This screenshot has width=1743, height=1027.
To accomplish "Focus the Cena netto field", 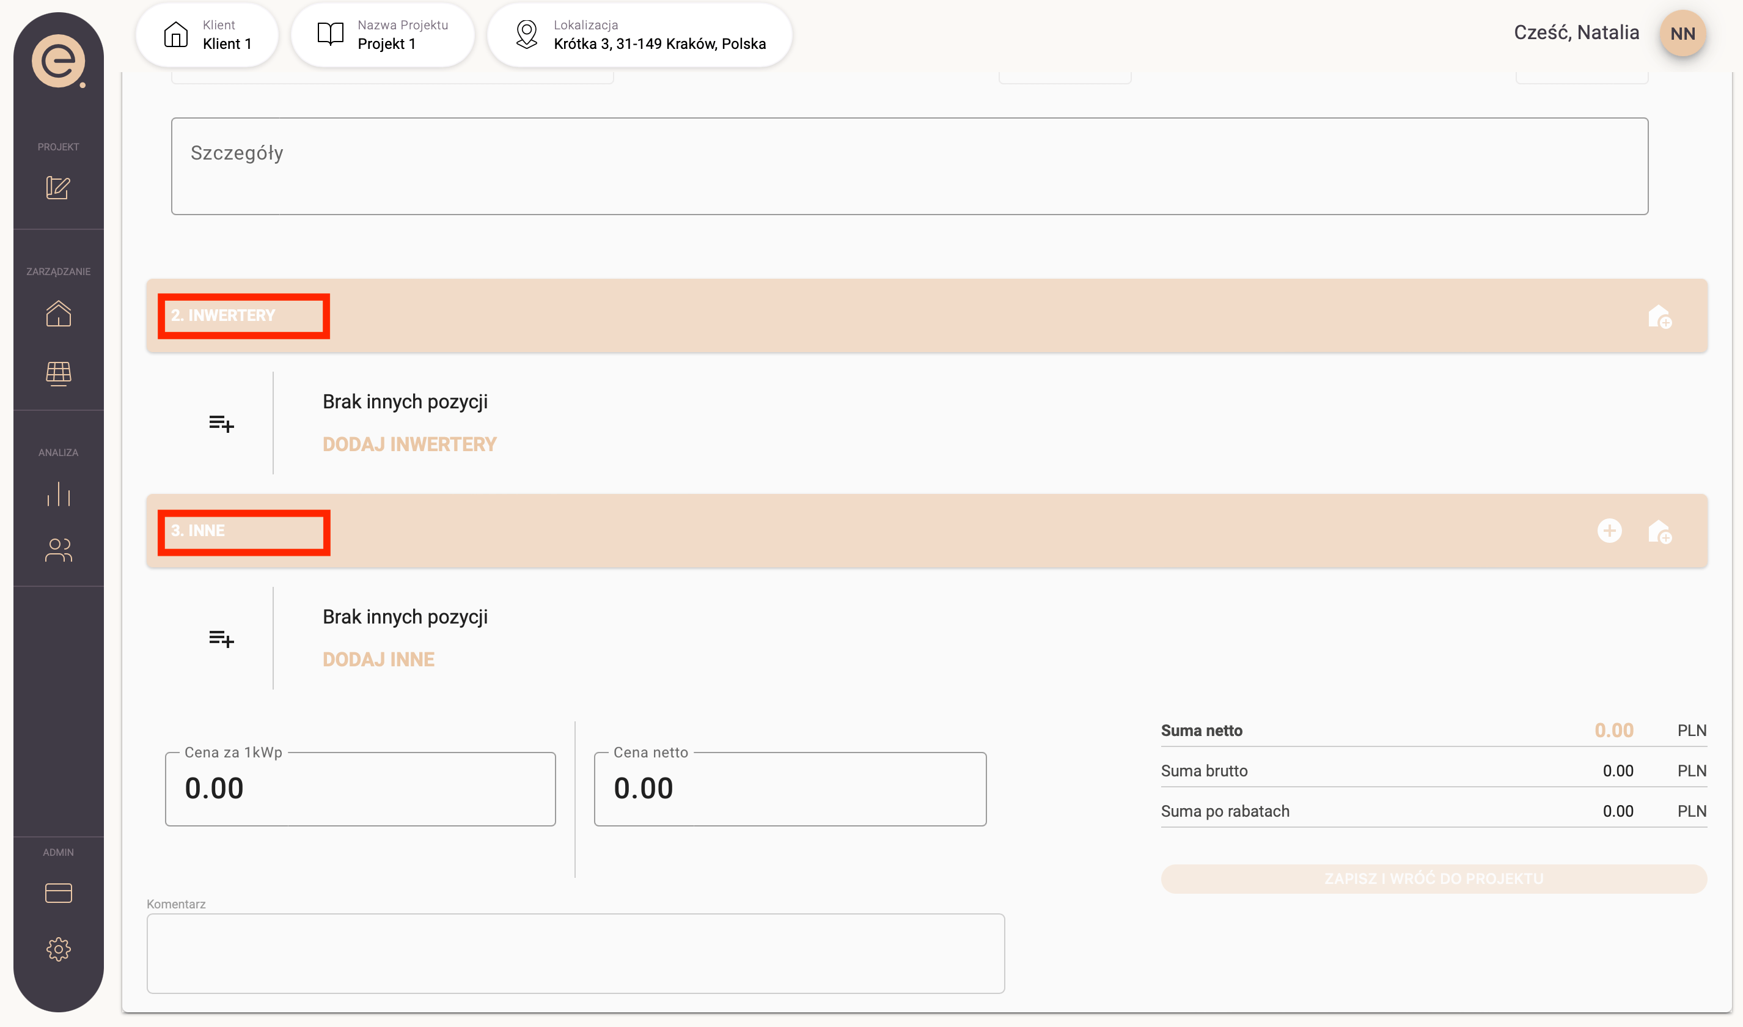I will click(x=790, y=789).
